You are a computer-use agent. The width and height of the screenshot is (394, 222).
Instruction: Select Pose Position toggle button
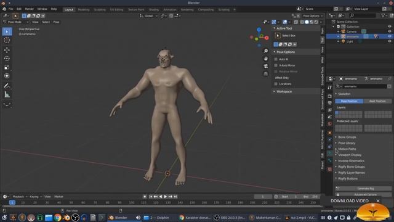coord(349,101)
